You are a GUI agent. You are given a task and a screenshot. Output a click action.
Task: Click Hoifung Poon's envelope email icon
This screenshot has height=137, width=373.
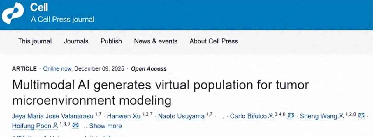tap(75, 126)
